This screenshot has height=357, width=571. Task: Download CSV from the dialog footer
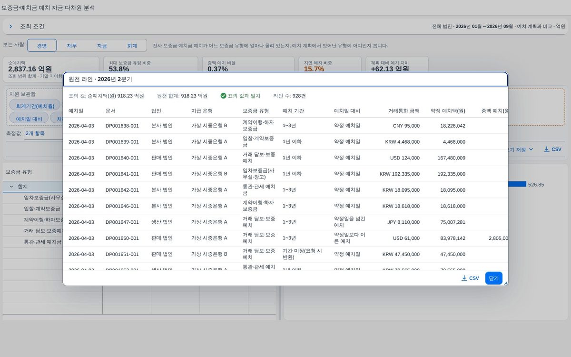pos(470,278)
